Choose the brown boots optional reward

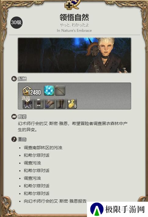click(60, 104)
